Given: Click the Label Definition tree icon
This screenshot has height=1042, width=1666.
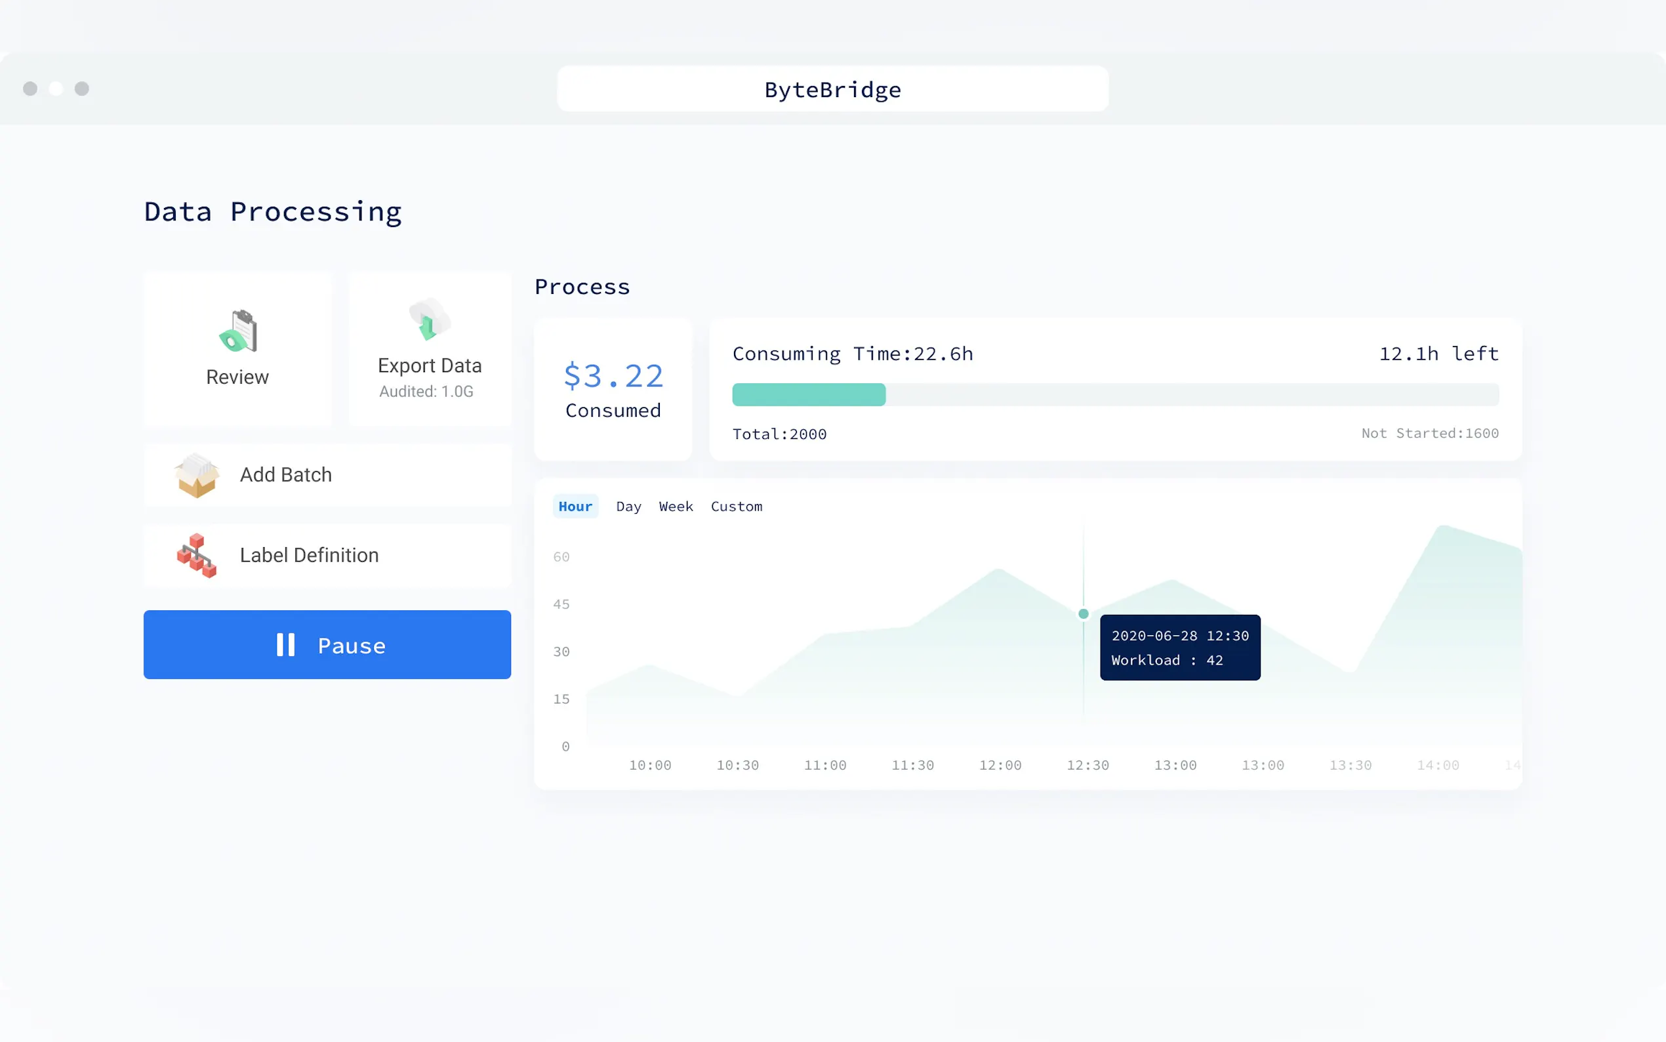Looking at the screenshot, I should (x=196, y=556).
